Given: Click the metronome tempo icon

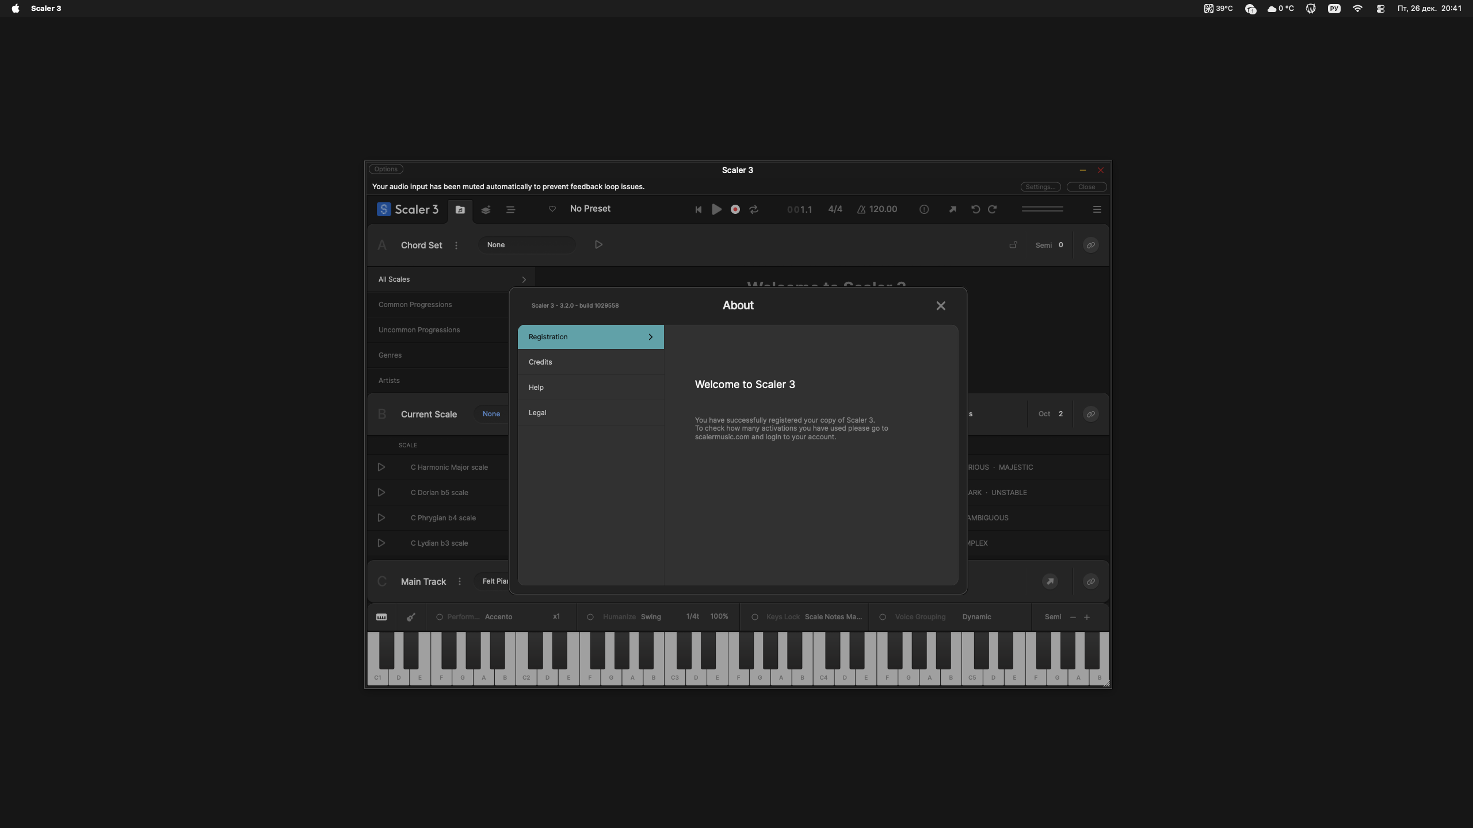Looking at the screenshot, I should pos(861,210).
